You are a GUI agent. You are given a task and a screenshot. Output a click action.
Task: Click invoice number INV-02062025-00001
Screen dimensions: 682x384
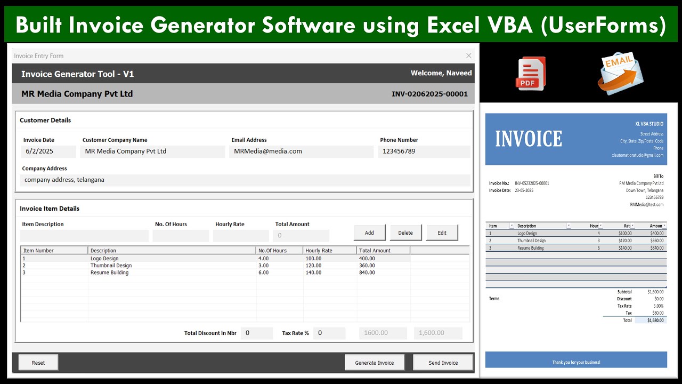429,94
